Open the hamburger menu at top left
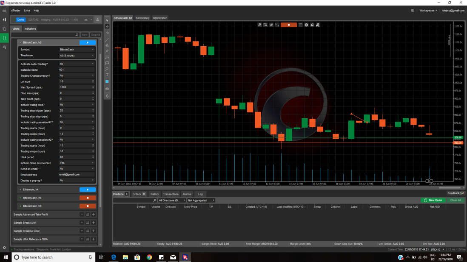The image size is (467, 262). coord(5,10)
